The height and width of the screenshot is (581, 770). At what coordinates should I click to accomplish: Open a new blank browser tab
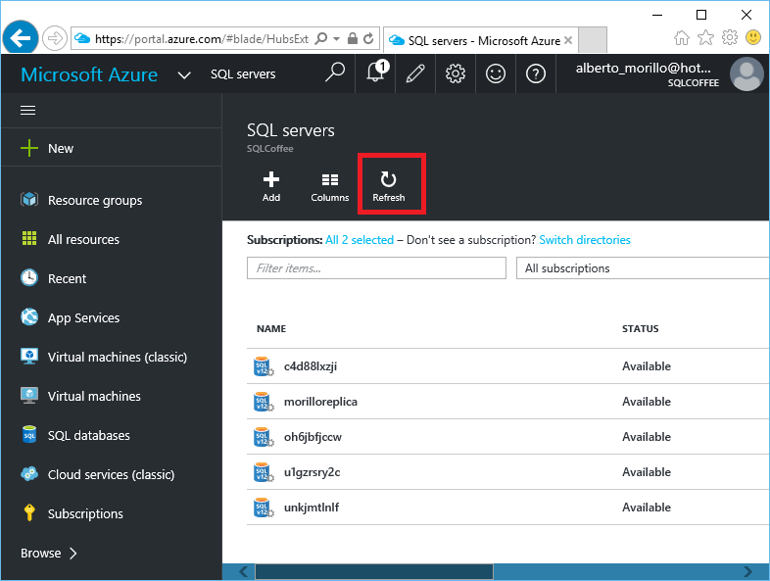click(x=593, y=40)
